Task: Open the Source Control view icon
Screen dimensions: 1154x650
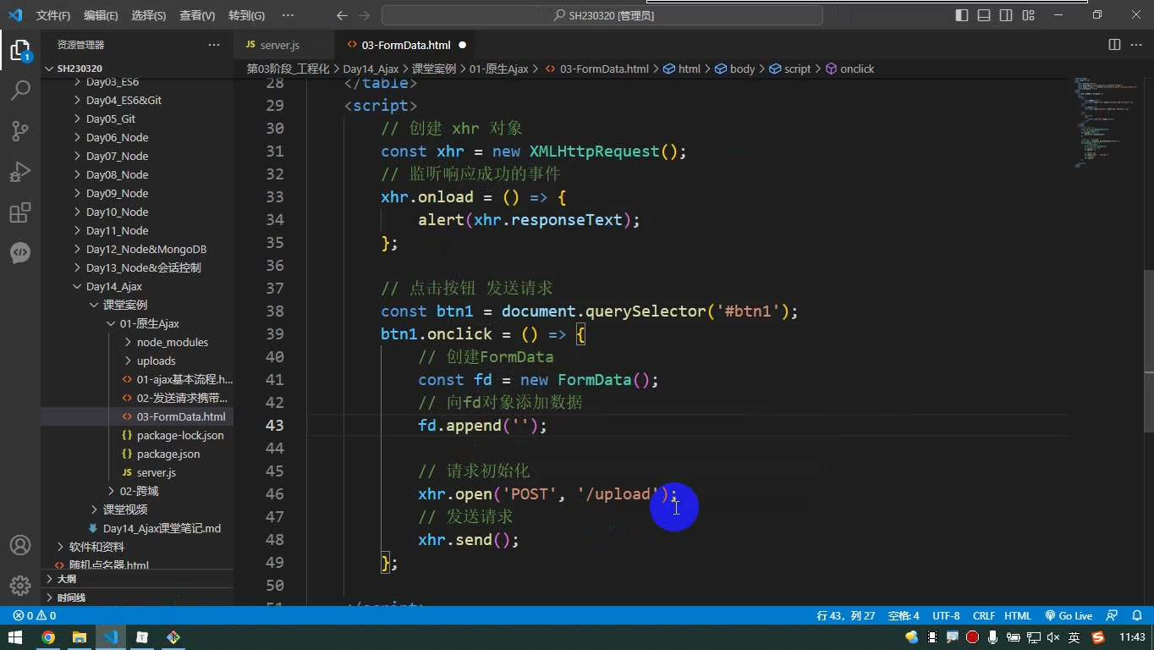Action: (20, 130)
